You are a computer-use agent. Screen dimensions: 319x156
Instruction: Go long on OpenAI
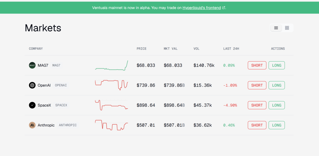pos(277,85)
